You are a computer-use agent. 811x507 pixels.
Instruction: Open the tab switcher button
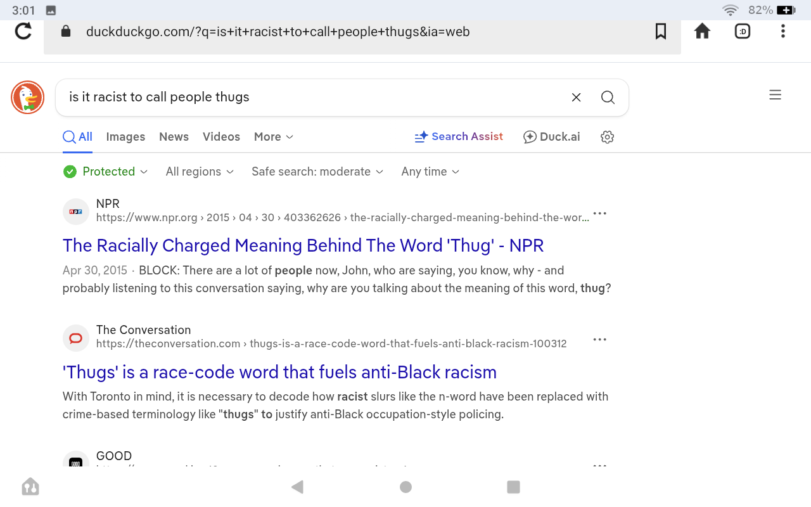pos(742,31)
